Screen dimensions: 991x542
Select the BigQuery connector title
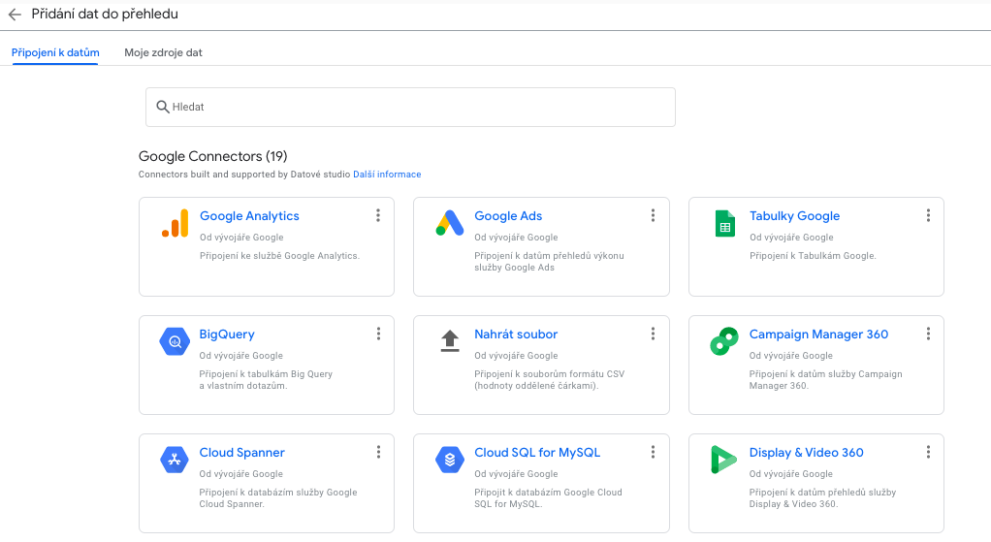point(227,335)
